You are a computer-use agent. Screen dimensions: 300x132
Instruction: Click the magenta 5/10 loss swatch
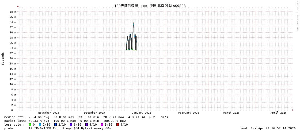(x=102, y=125)
